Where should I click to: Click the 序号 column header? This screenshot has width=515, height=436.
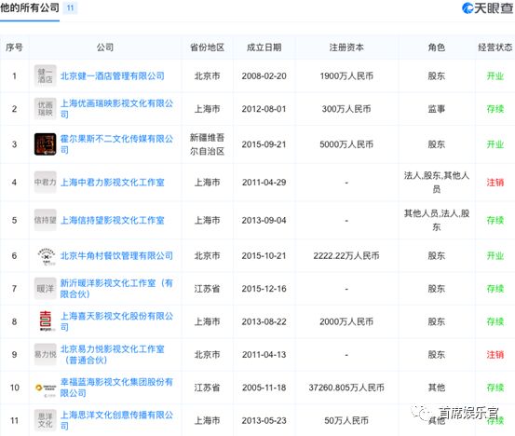tap(14, 48)
